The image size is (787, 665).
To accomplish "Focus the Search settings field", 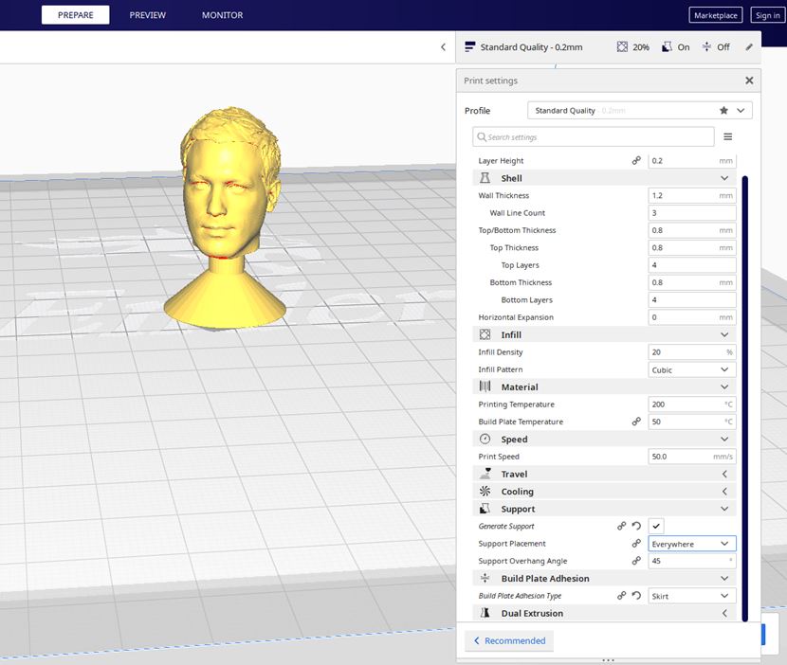I will point(594,137).
